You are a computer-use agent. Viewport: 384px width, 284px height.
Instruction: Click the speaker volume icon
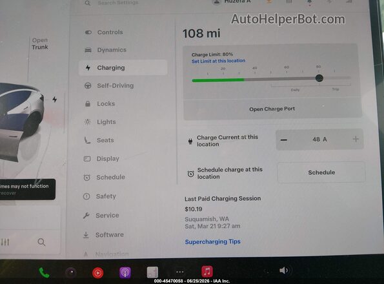point(284,270)
